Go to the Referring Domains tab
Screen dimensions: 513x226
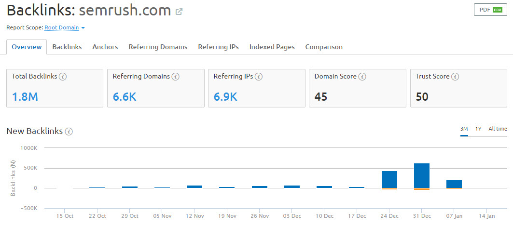[x=158, y=47]
